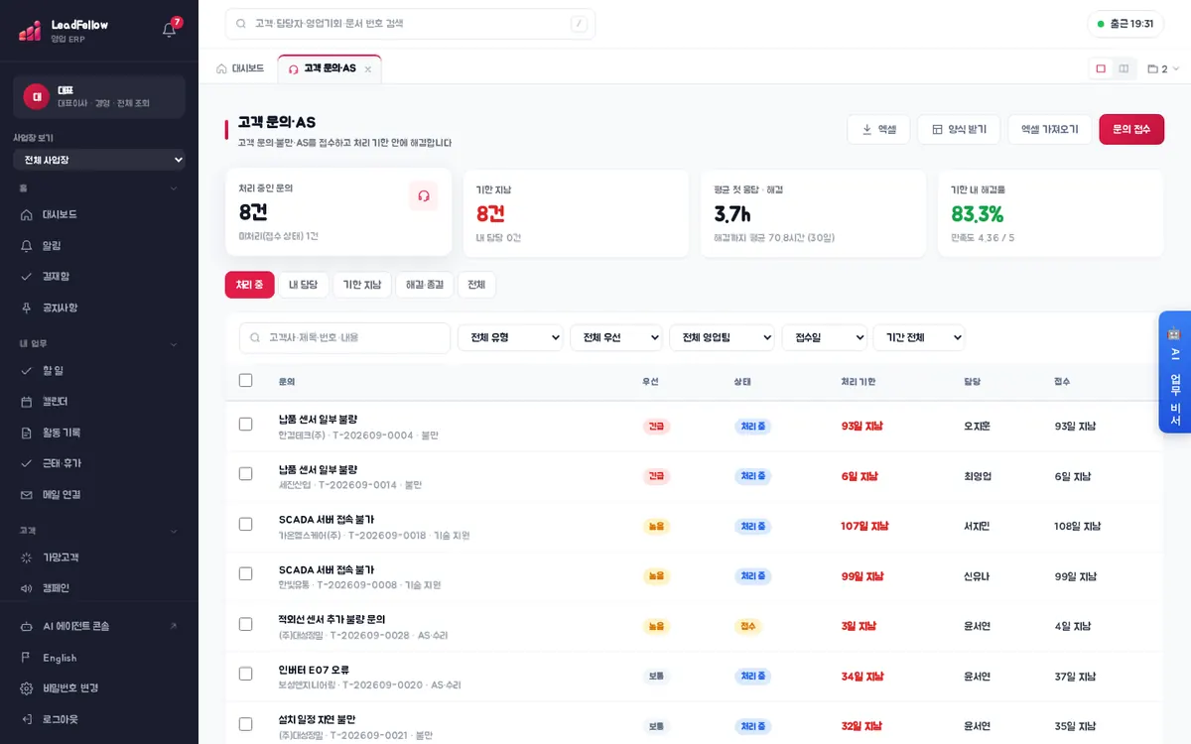Open the AI 업무 비서 side panel
Viewport: 1191px width, 744px height.
pos(1175,373)
